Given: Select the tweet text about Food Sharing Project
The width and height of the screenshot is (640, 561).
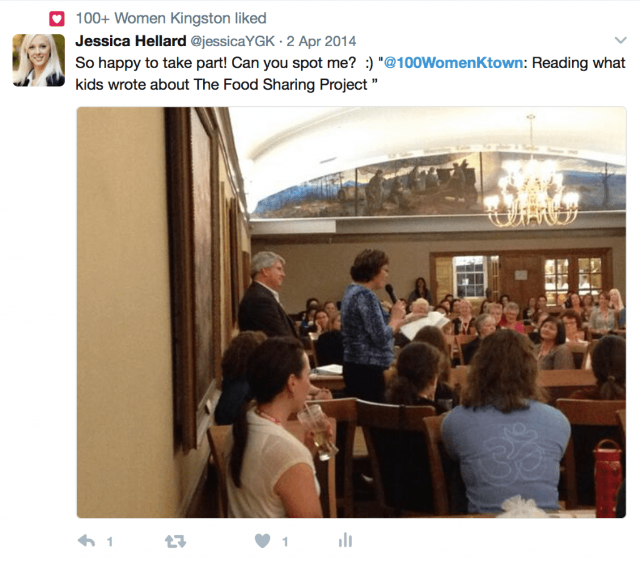Looking at the screenshot, I should point(350,74).
